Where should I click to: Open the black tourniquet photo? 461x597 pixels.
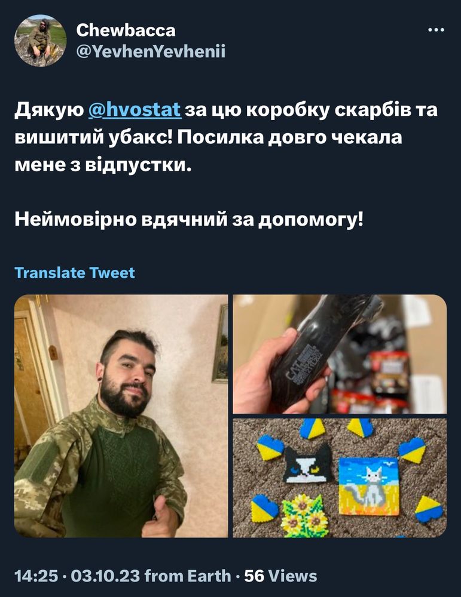340,354
